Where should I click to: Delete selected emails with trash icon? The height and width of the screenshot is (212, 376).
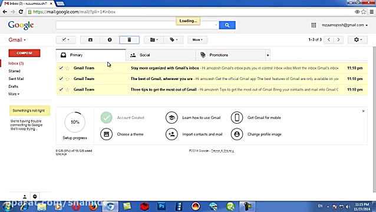[129, 40]
